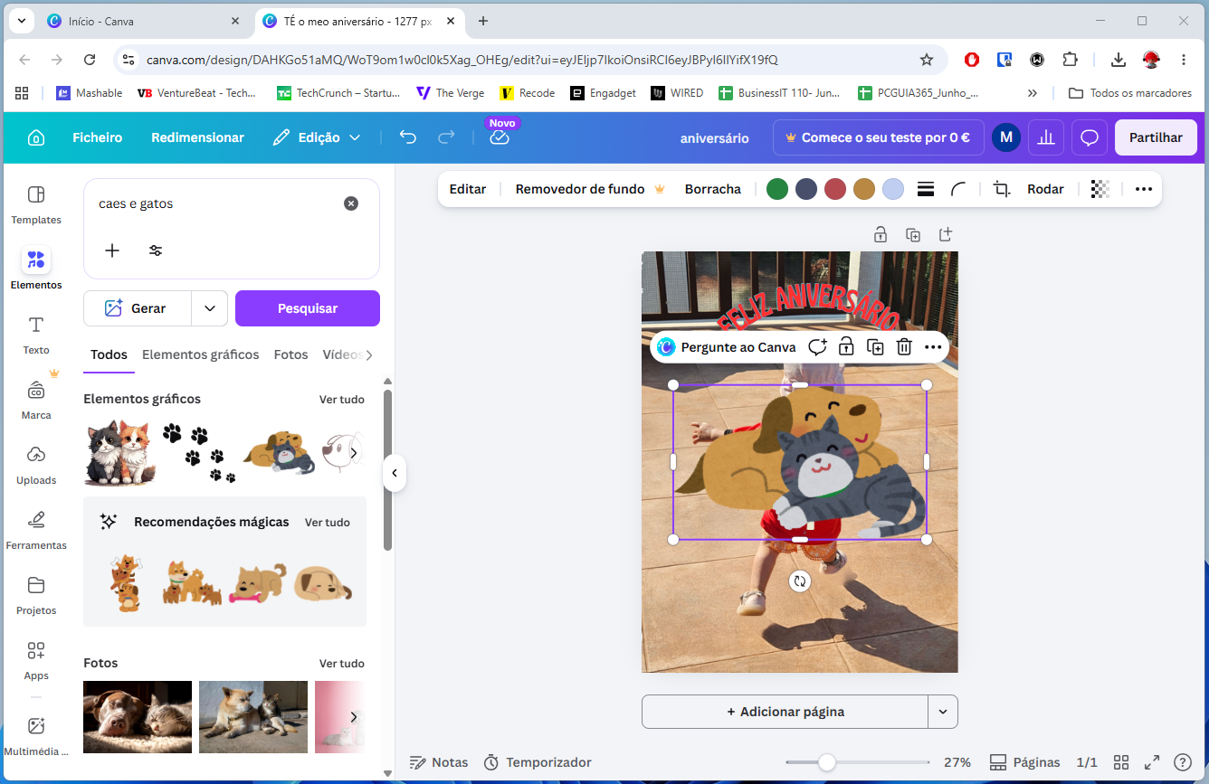
Task: Click Rodar button
Action: tap(1045, 189)
